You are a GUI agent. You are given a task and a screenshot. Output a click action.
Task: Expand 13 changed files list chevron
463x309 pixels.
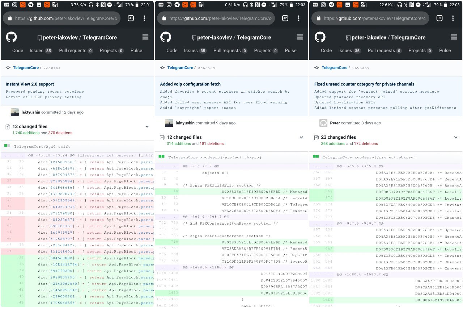pyautogui.click(x=147, y=127)
